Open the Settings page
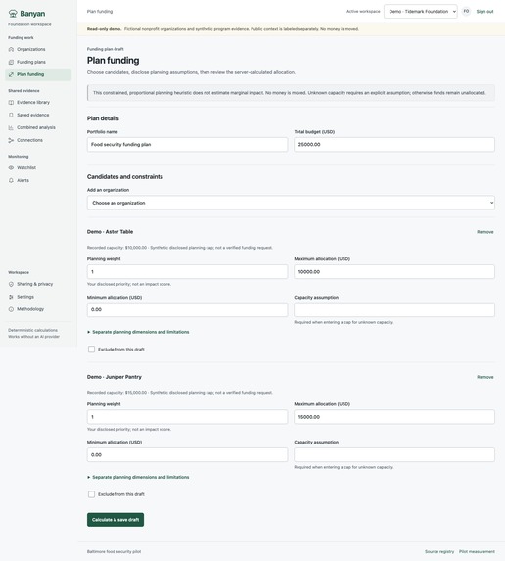The image size is (505, 561). point(38,297)
